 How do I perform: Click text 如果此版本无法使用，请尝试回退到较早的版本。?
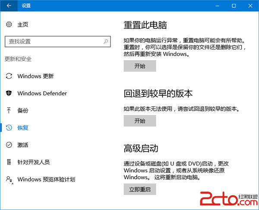182,109
